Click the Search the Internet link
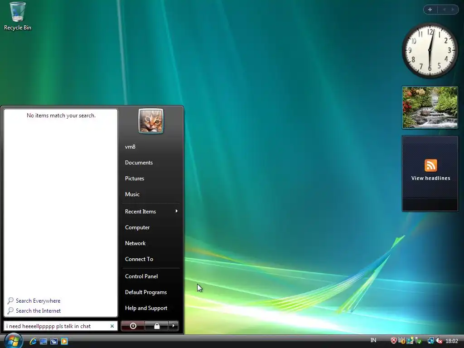The image size is (464, 348). tap(38, 311)
